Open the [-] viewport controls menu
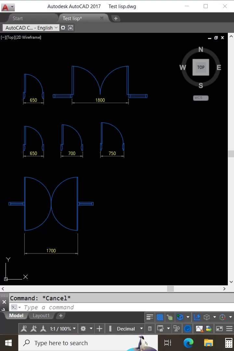 [x=3, y=37]
